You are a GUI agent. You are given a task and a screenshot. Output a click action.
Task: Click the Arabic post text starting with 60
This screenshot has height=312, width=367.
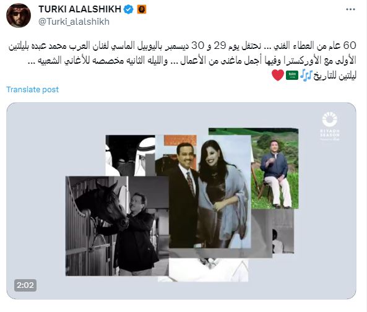pos(183,53)
